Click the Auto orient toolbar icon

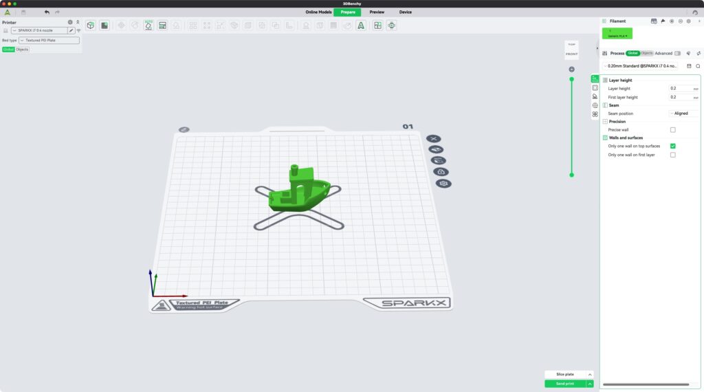148,25
